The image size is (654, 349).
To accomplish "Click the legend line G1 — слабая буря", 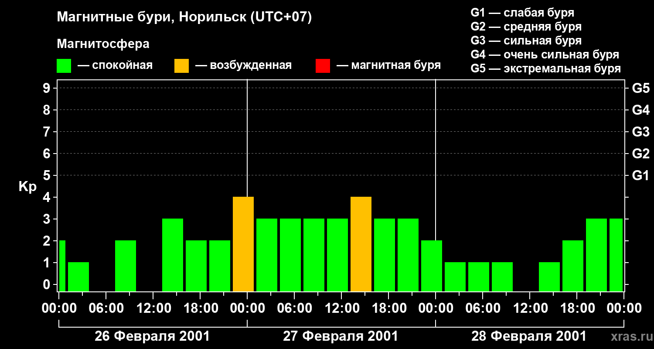I will pos(522,13).
